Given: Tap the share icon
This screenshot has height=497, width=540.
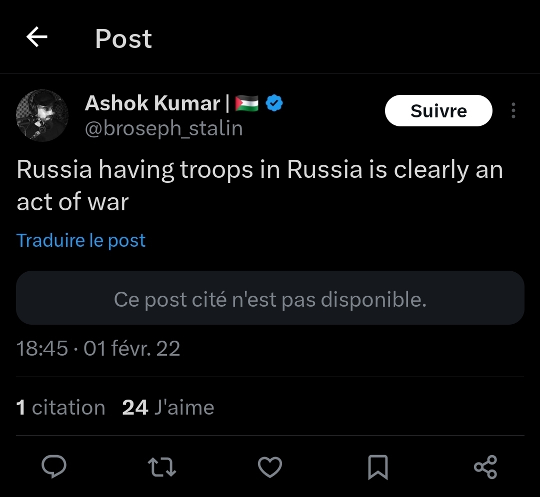Looking at the screenshot, I should tap(485, 467).
